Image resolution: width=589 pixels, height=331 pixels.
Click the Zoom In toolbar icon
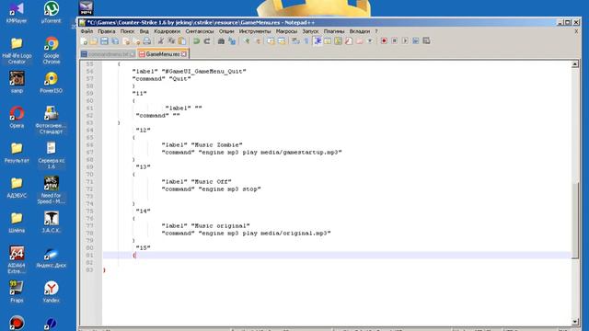click(246, 41)
